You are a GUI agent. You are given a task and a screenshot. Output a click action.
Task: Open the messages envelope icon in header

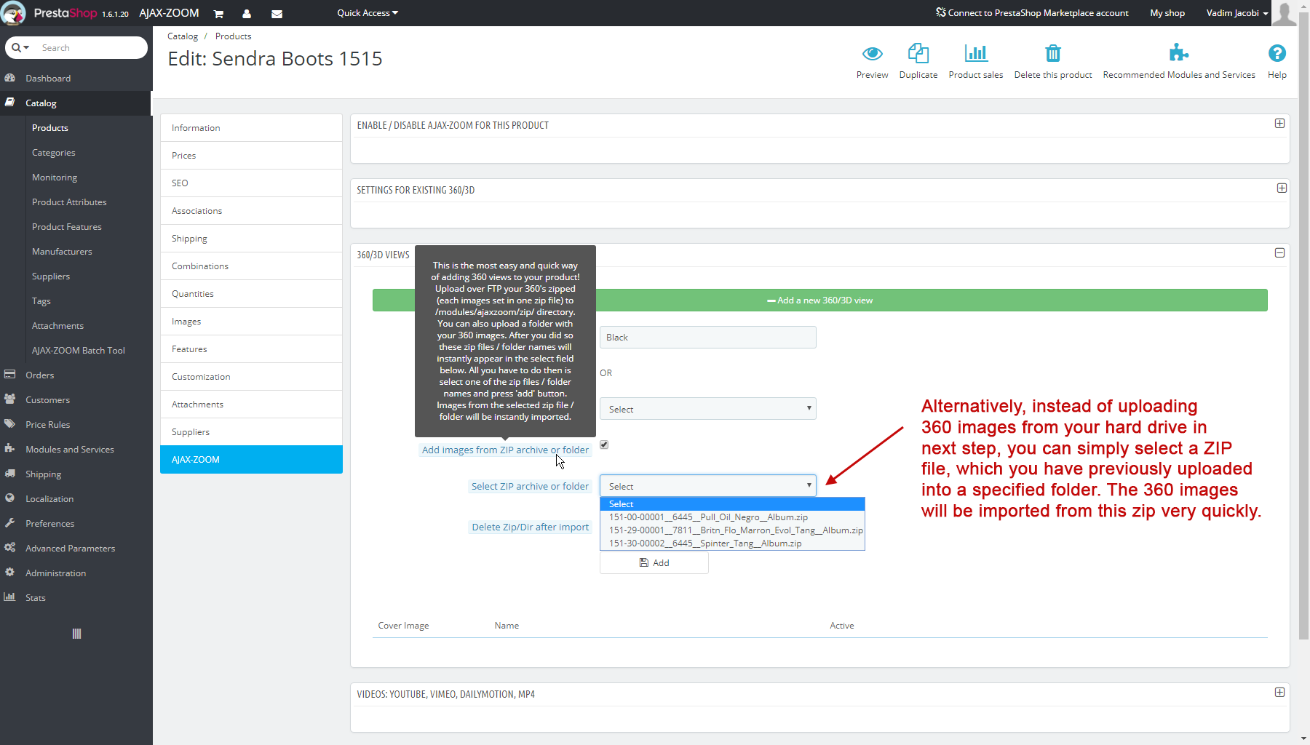[277, 14]
